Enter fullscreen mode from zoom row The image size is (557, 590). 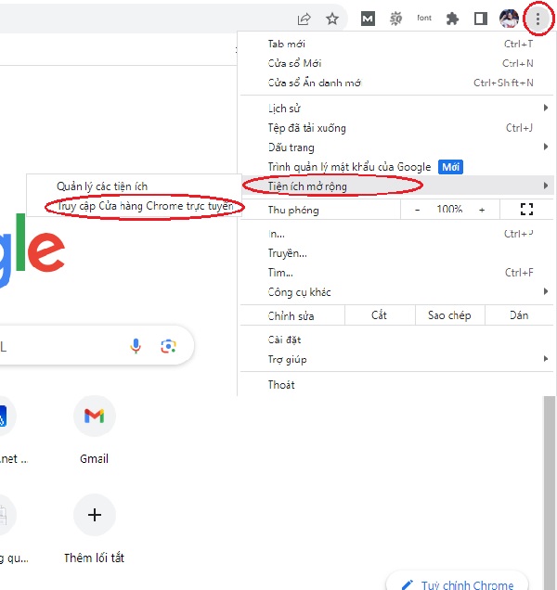point(527,210)
